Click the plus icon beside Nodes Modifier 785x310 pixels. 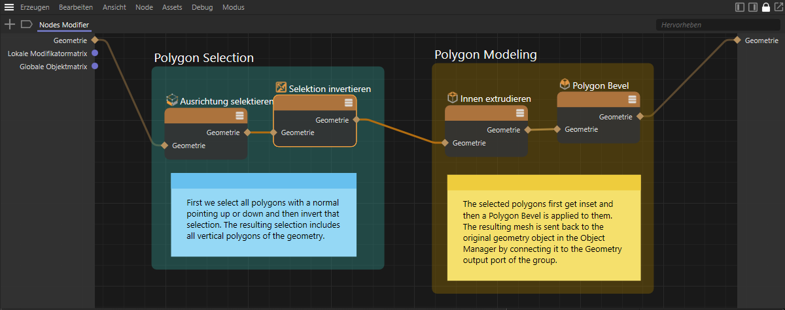pos(10,24)
